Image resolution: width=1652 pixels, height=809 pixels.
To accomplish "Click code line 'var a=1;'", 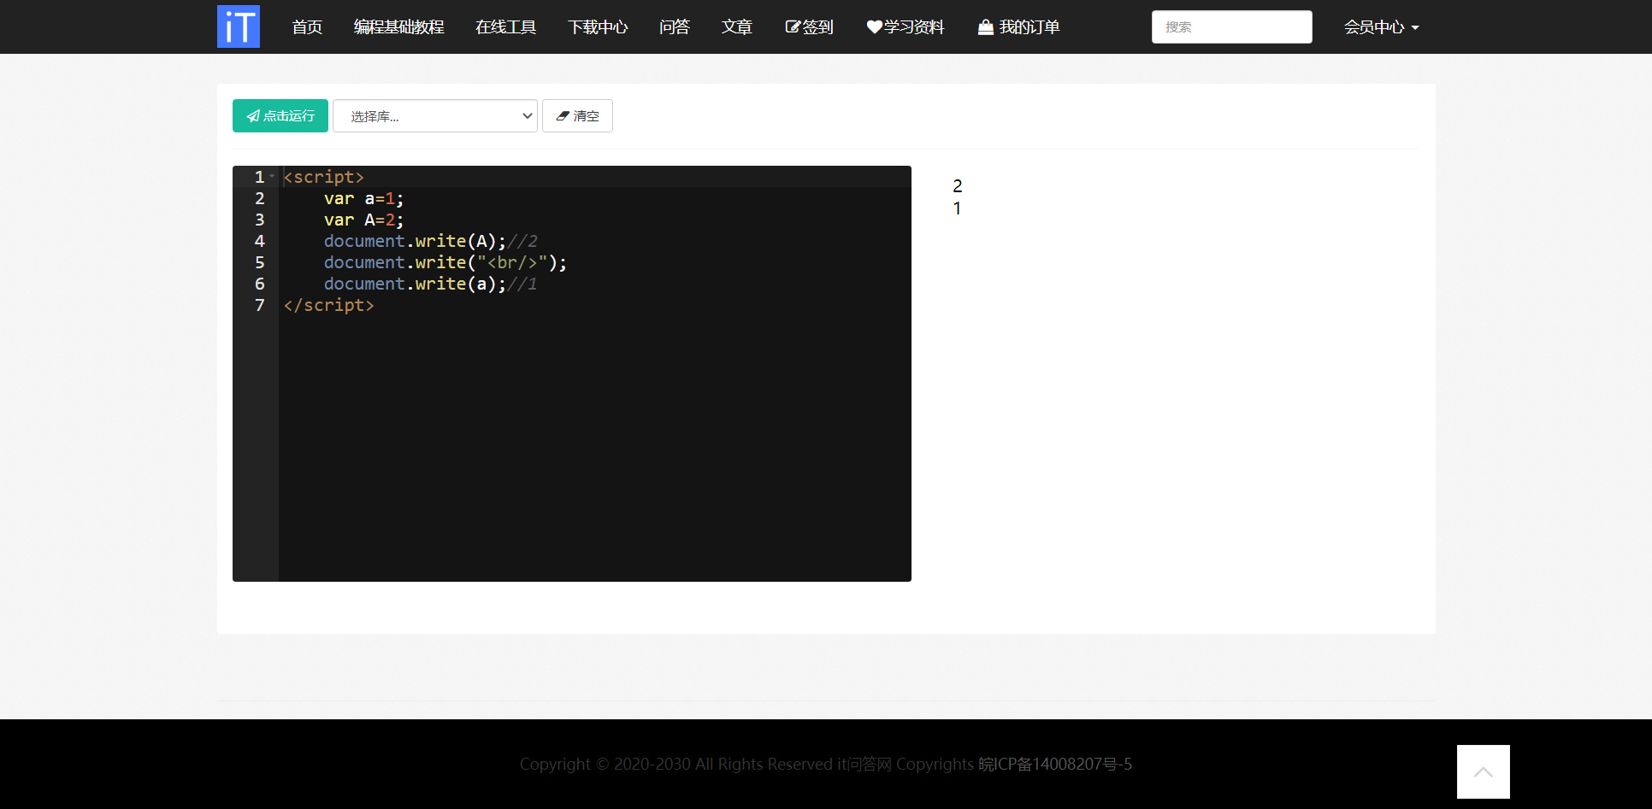I will coord(363,198).
